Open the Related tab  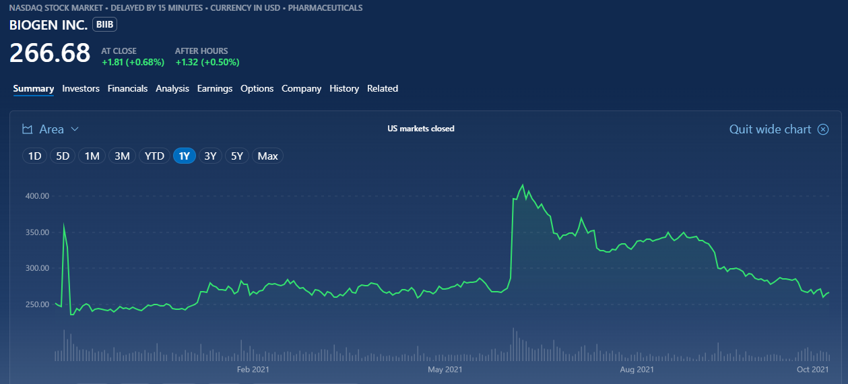383,88
